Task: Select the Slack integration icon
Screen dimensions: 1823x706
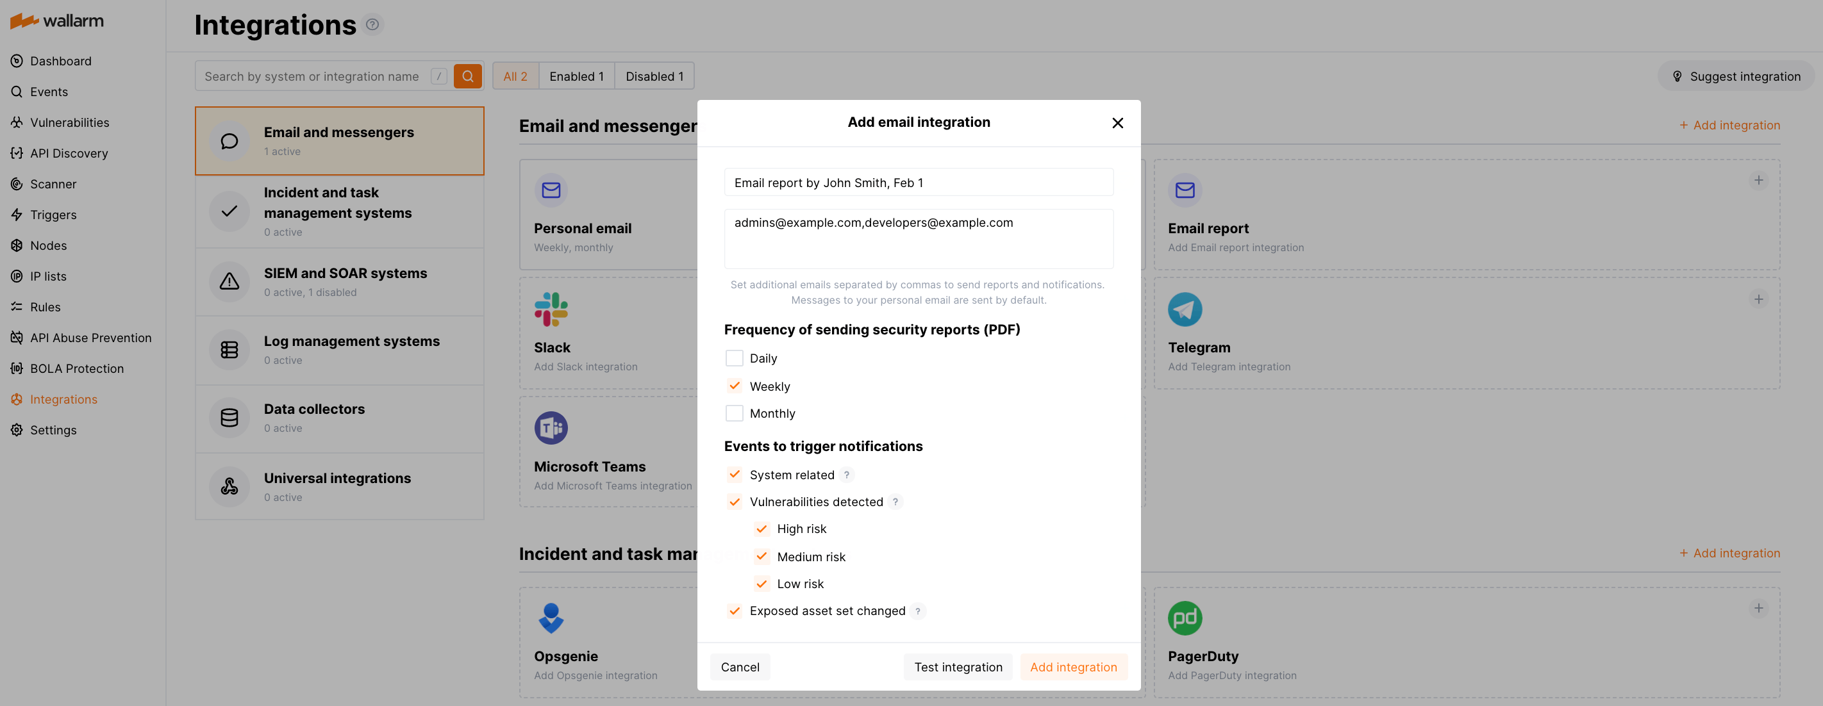Action: coord(551,309)
